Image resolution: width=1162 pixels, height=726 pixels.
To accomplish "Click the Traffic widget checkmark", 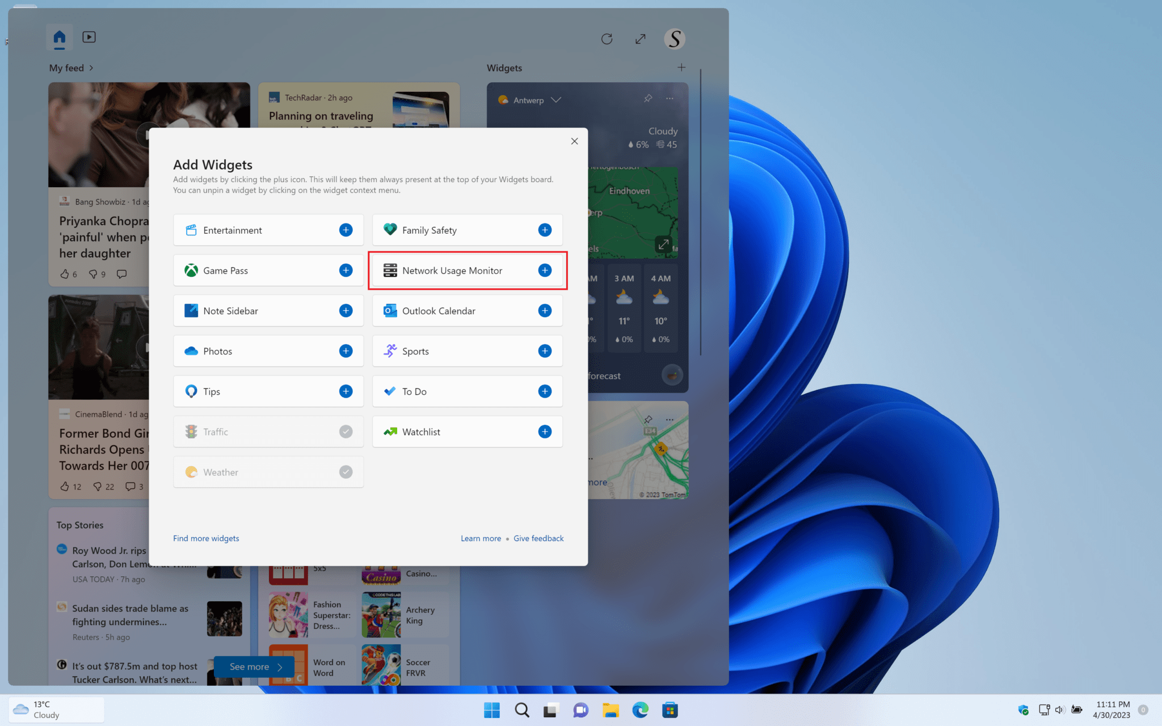I will pos(346,432).
